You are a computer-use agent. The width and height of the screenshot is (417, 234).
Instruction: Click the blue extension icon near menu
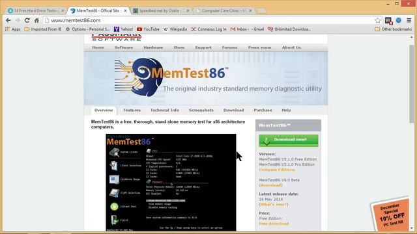[x=398, y=20]
